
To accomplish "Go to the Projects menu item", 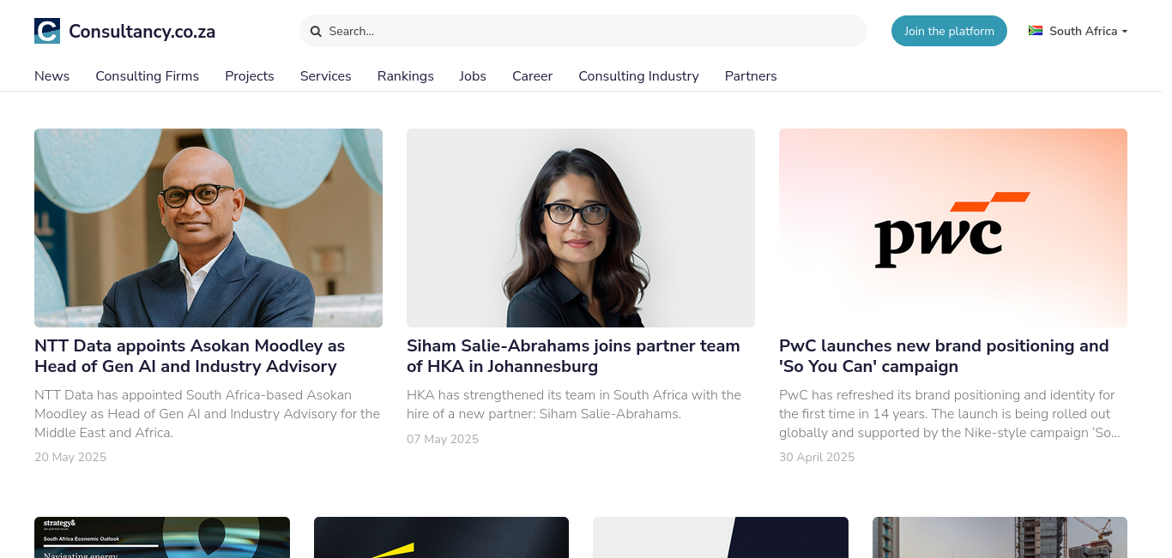I will 250,76.
